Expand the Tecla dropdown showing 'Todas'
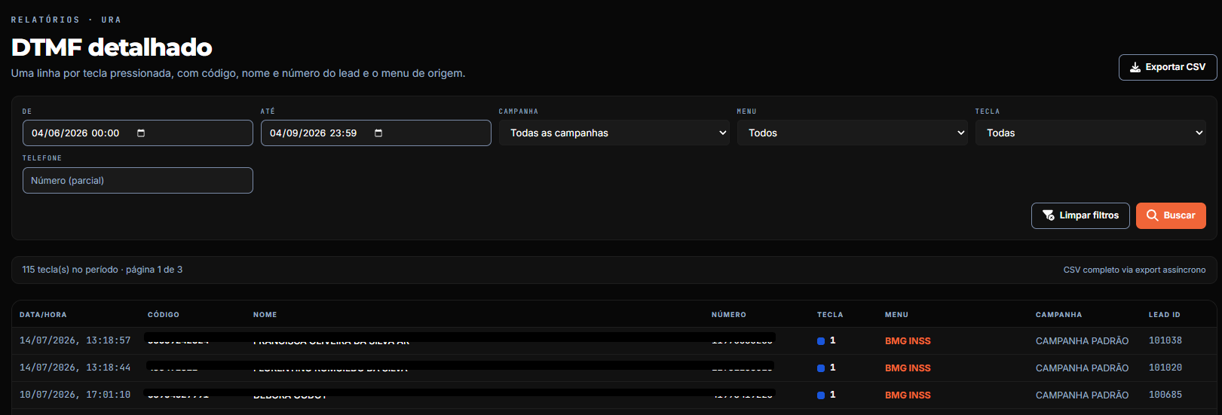The width and height of the screenshot is (1222, 415). click(1091, 133)
